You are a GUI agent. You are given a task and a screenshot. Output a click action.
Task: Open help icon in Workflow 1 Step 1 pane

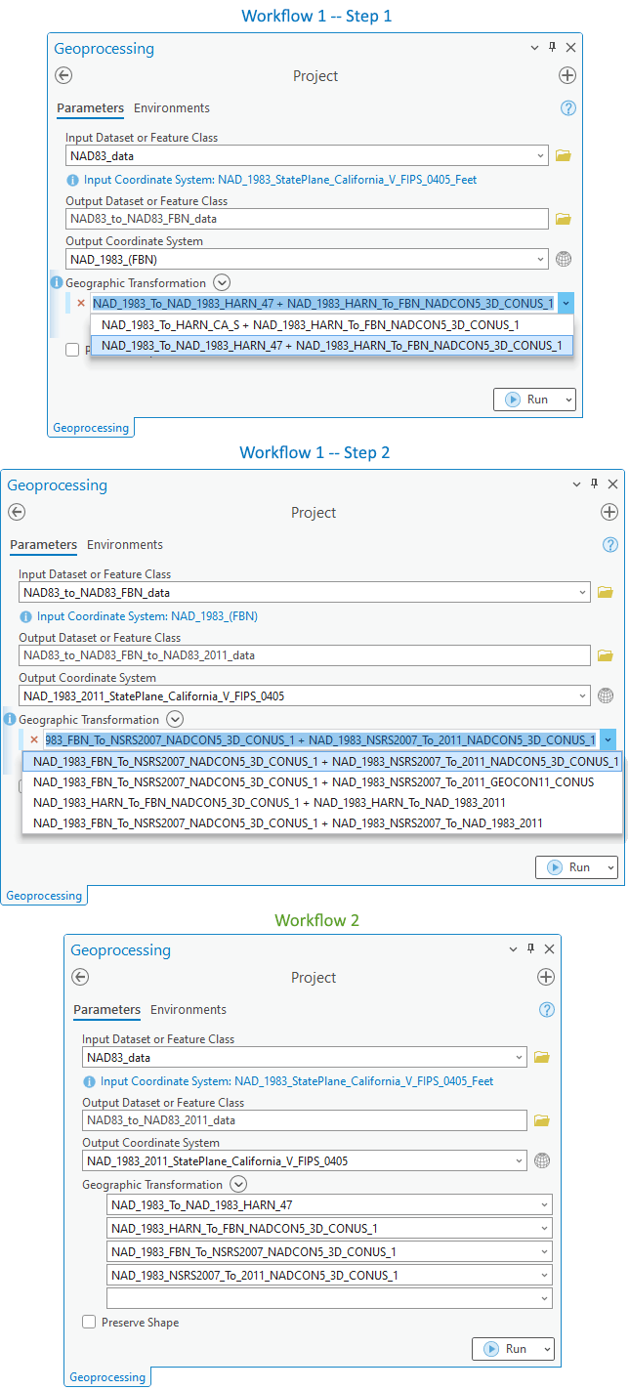click(x=568, y=108)
